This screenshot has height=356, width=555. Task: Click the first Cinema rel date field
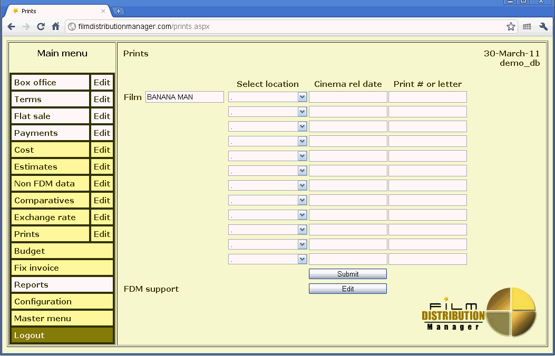(x=348, y=97)
